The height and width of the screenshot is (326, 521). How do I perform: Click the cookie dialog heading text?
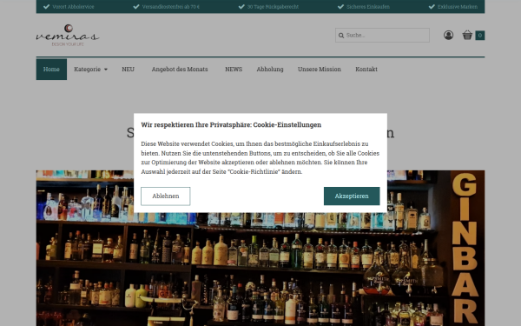tap(231, 124)
